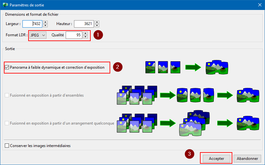The image size is (265, 165).
Task: Toggle Panorama à faible dynamique checkbox
Action: click(x=7, y=67)
